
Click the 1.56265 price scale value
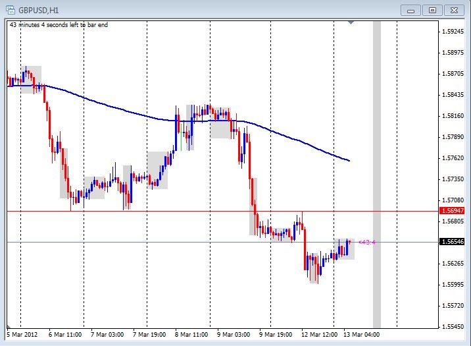coord(453,263)
